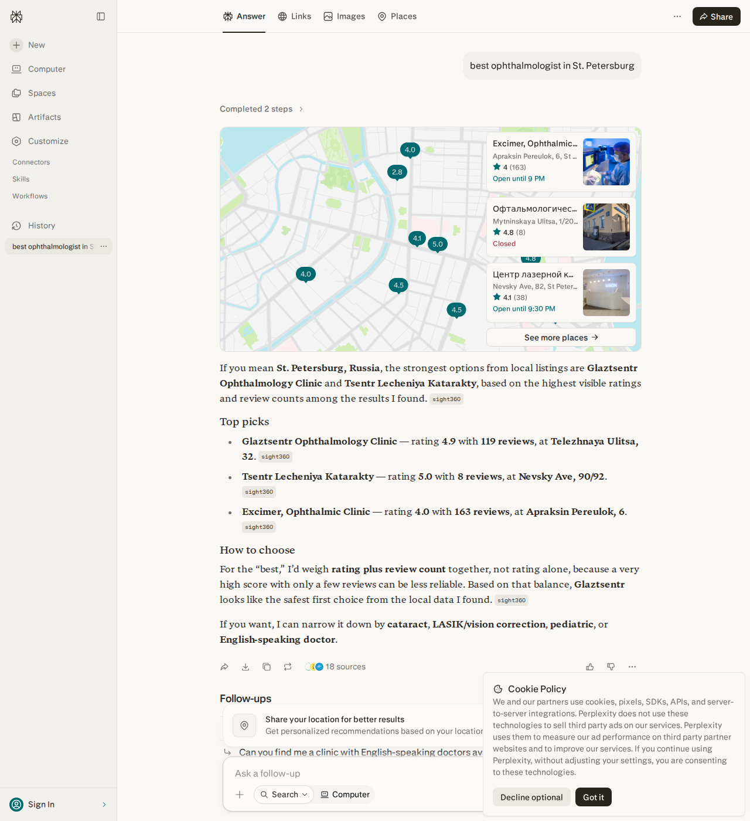Viewport: 750px width, 821px height.
Task: Expand the Completed 2 steps section
Action: click(262, 109)
